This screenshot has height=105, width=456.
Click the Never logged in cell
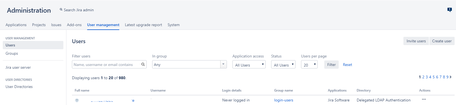(236, 100)
